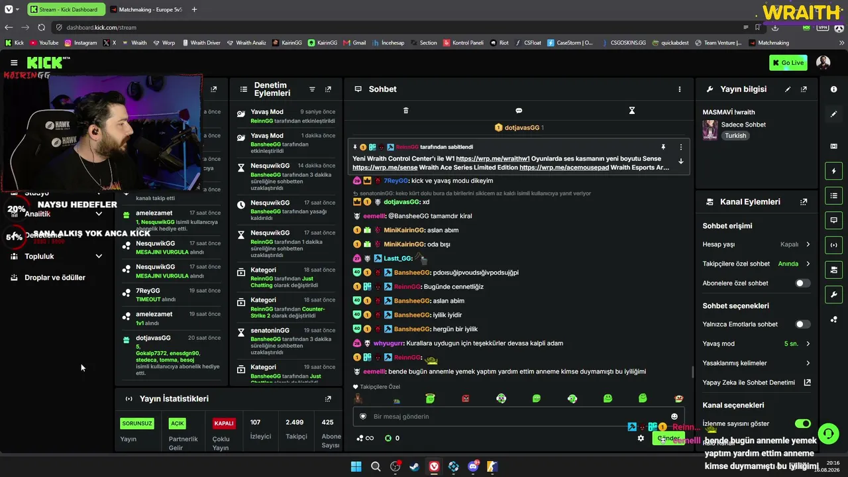Viewport: 848px width, 477px height.
Task: Open Denetim Eylemleri filter options
Action: tap(312, 89)
